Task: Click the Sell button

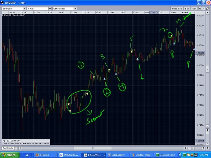Action: tap(194, 9)
